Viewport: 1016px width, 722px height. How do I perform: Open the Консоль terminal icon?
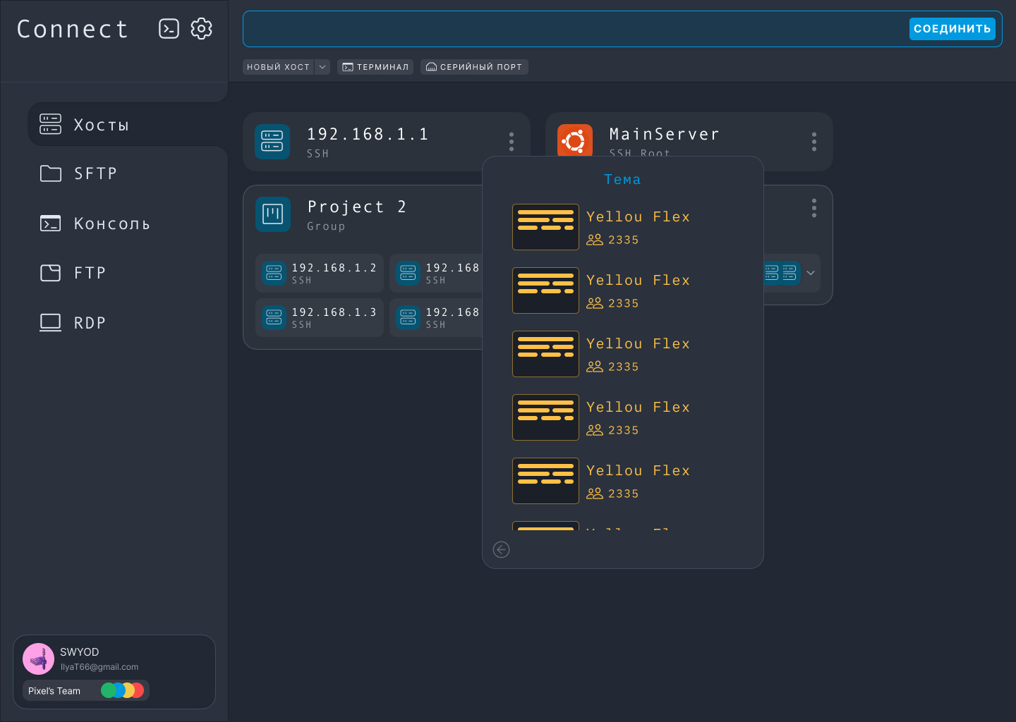click(x=50, y=223)
